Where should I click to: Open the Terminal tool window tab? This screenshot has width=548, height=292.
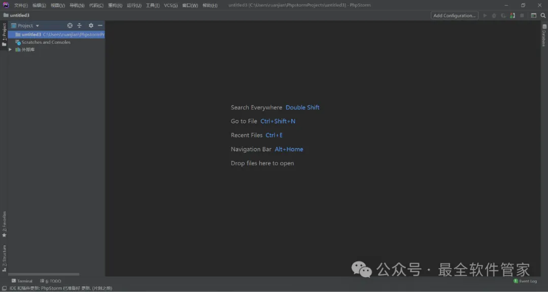22,281
